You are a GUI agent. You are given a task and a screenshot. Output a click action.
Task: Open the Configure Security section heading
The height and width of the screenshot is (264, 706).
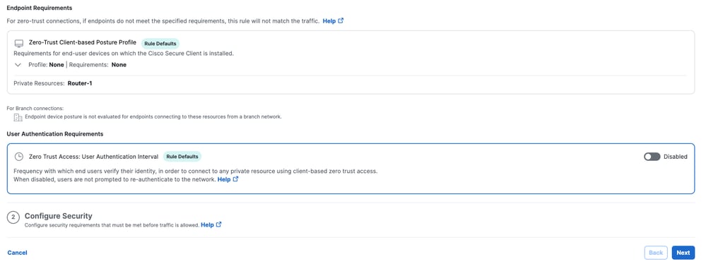click(x=59, y=216)
